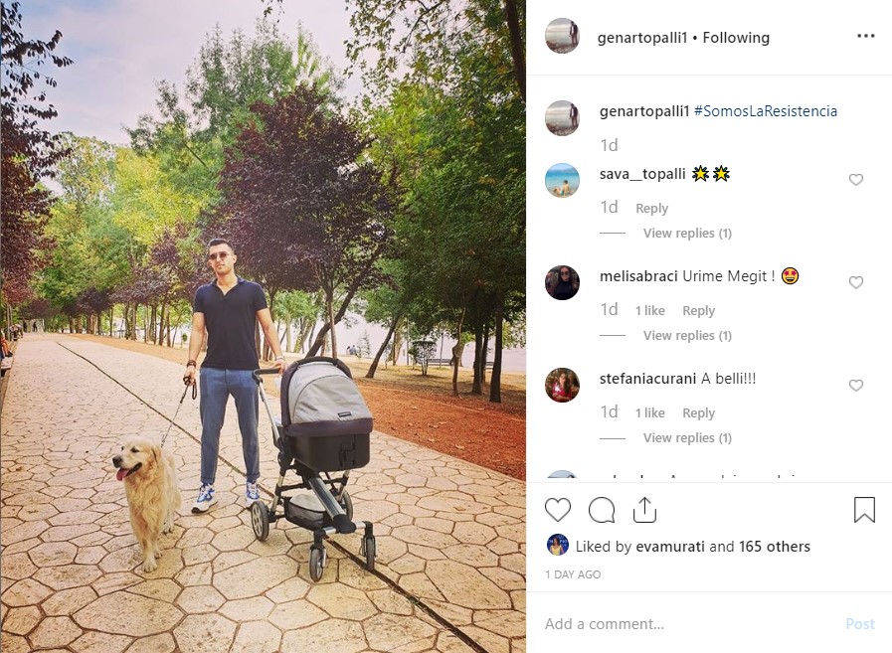Click the Post button
892x653 pixels.
click(x=859, y=624)
